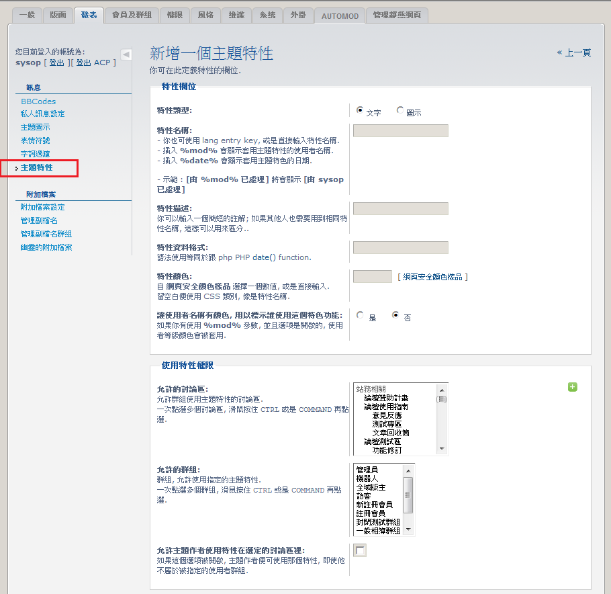
Task: Click up arrow of 允許的群組 list scrollbar
Action: 408,468
